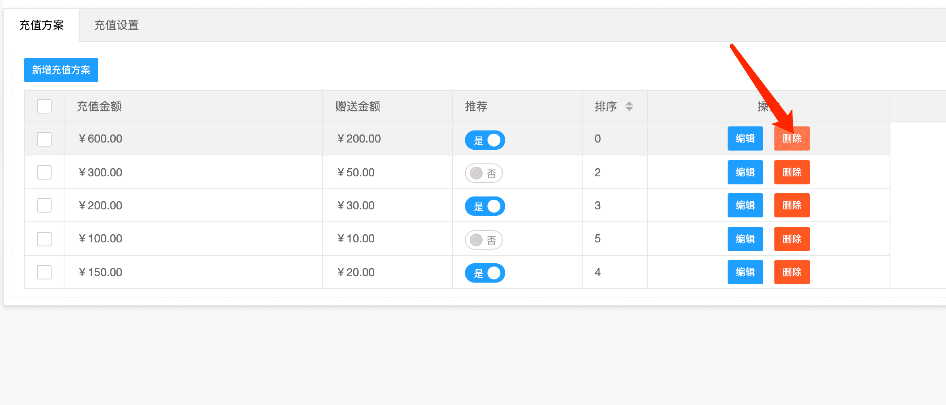Switch to the 充值设置 tab

(x=116, y=25)
